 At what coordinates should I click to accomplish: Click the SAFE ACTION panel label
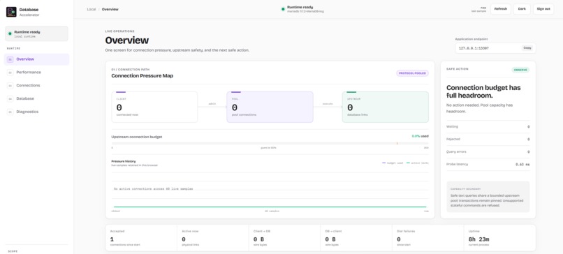point(458,69)
